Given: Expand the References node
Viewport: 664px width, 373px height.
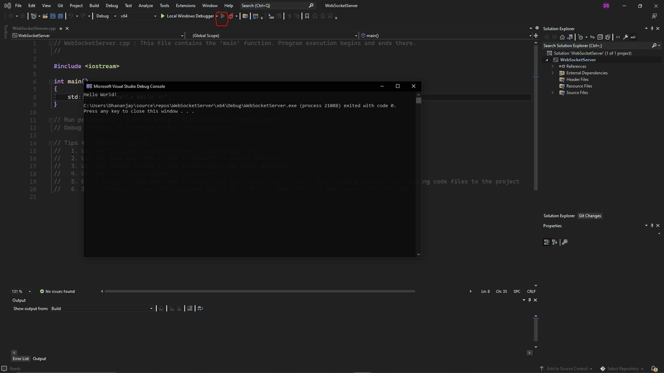Looking at the screenshot, I should [x=553, y=66].
